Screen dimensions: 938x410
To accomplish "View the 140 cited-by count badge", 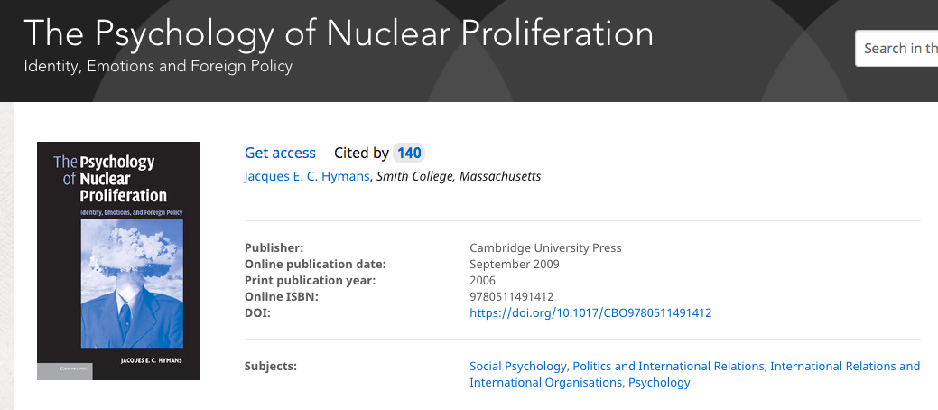I will tap(409, 154).
